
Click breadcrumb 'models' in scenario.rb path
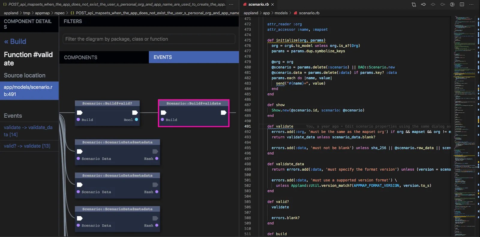281,13
